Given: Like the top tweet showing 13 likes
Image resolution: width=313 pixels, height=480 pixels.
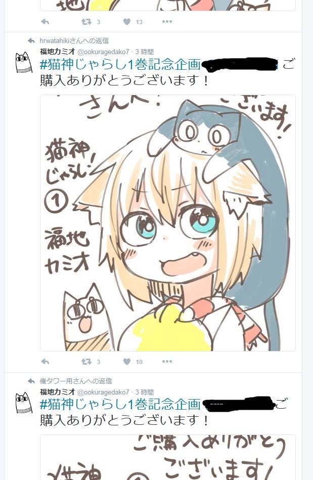Looking at the screenshot, I should tap(127, 22).
